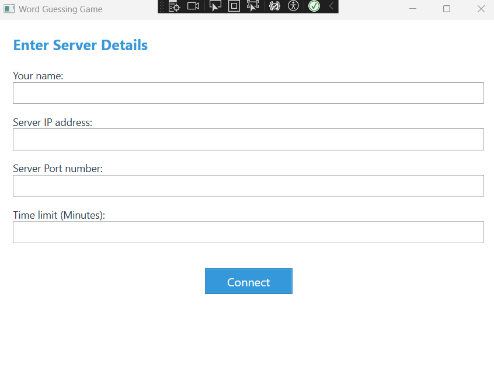
Task: Activate the Select Element cursor tool
Action: point(215,6)
